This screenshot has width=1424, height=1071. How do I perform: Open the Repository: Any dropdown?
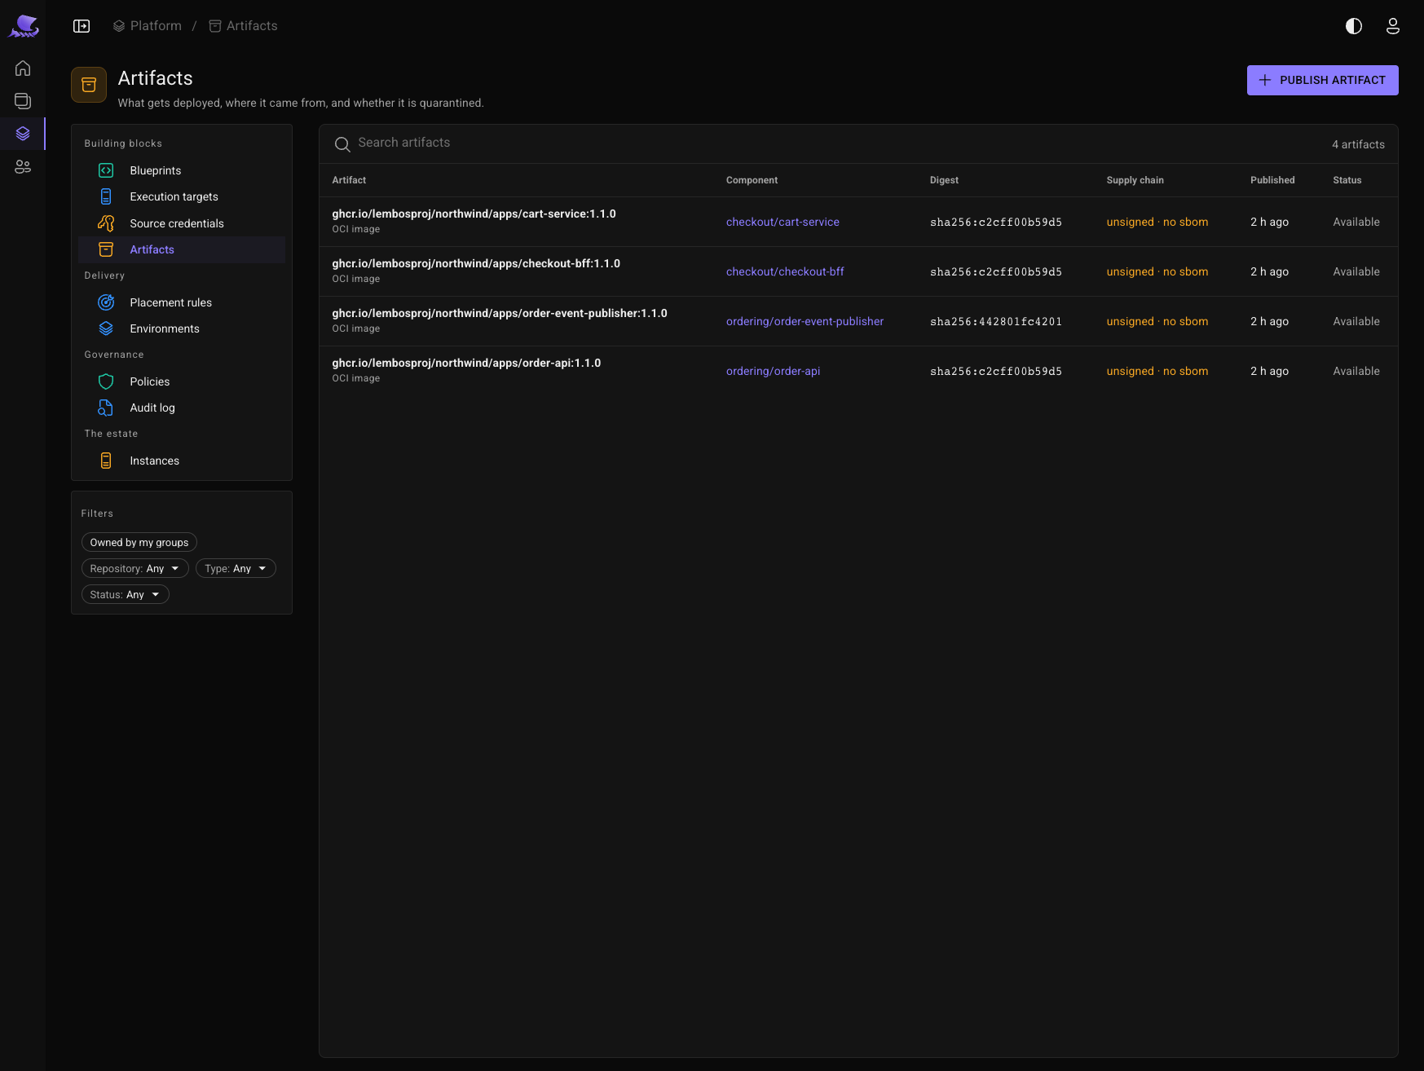coord(135,568)
